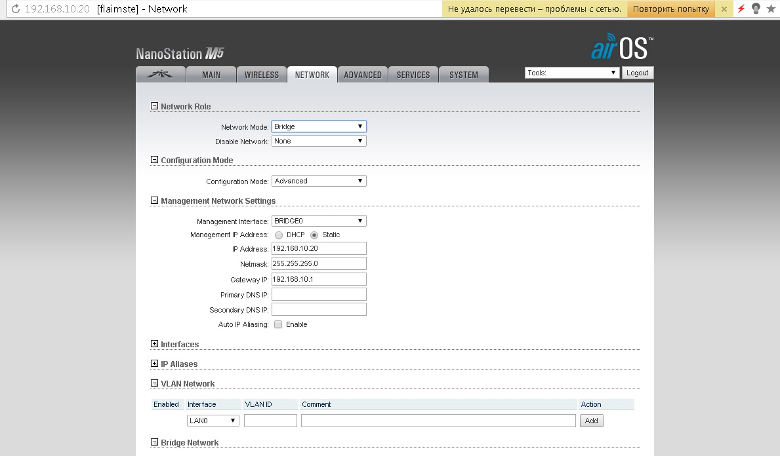This screenshot has height=456, width=780.
Task: Select DHCP for Management IP Address
Action: 279,235
